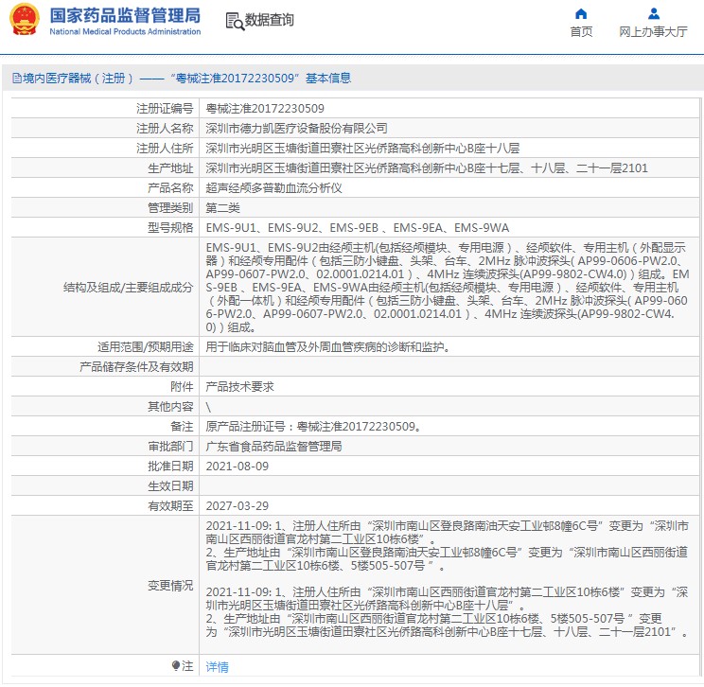Click 产品技术要求 attachment value
704x687 pixels.
click(239, 387)
